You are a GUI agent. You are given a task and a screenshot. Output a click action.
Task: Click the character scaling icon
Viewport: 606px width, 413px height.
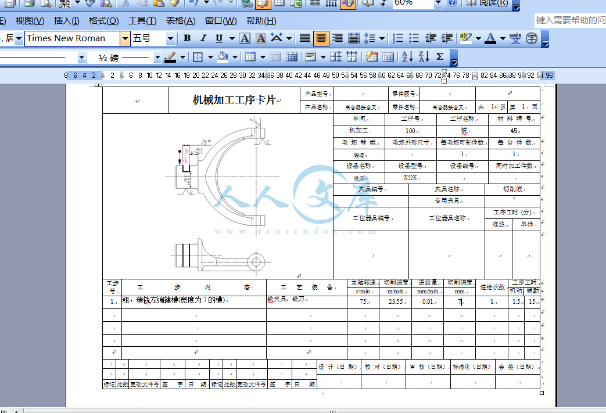tap(277, 38)
